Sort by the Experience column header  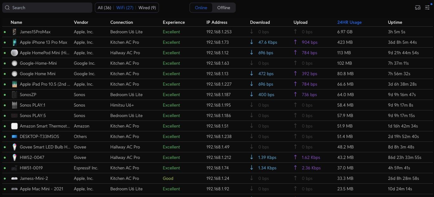(x=174, y=22)
